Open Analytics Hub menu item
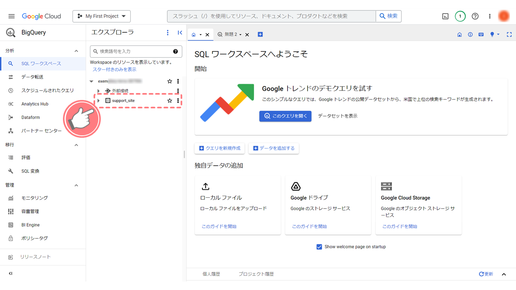The image size is (516, 290). pos(43,104)
